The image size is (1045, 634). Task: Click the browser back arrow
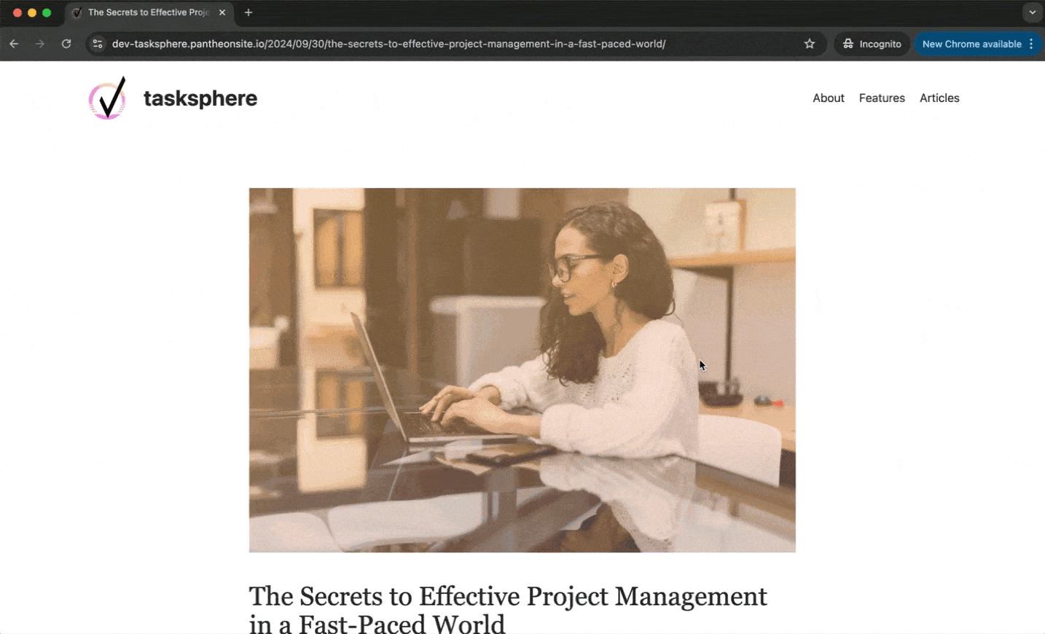tap(14, 44)
